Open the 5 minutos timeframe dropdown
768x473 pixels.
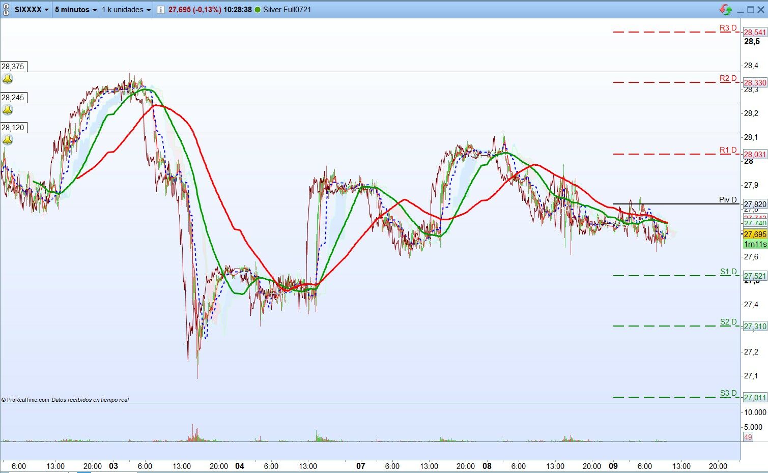(75, 9)
